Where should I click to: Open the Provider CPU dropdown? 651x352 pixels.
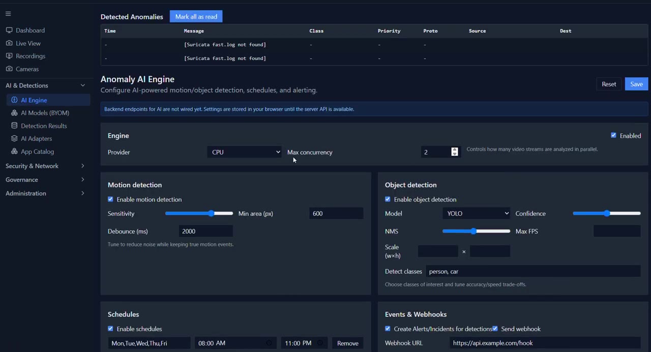[x=244, y=152]
